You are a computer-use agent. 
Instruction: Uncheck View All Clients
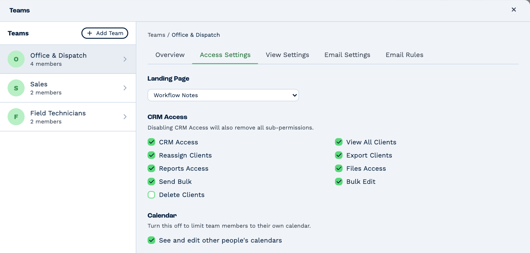[x=339, y=142]
